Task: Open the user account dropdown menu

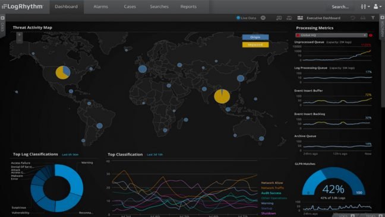Action: point(377,7)
